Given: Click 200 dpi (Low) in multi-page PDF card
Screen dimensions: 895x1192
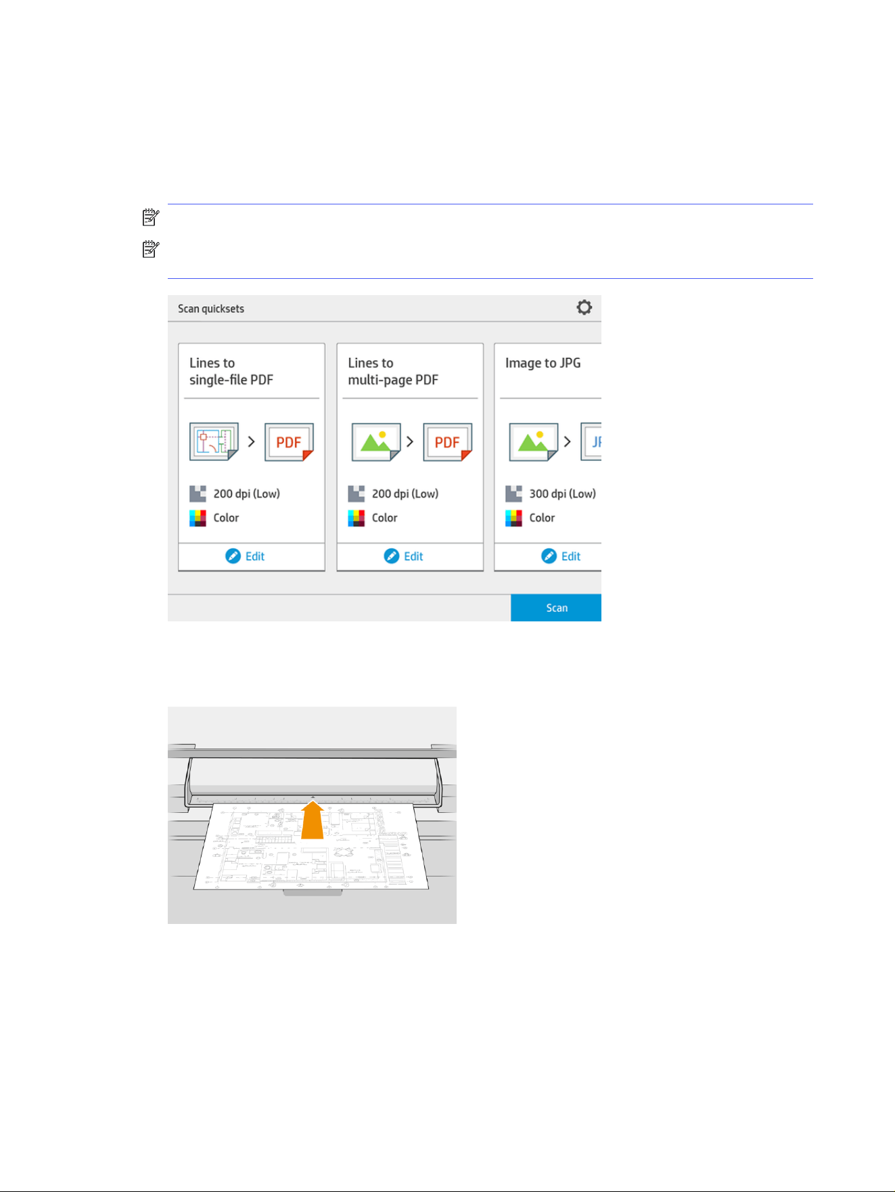Looking at the screenshot, I should coord(405,494).
